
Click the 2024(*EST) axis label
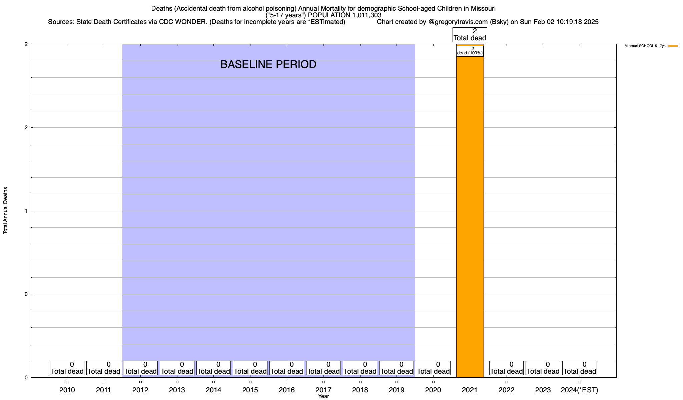tap(580, 390)
